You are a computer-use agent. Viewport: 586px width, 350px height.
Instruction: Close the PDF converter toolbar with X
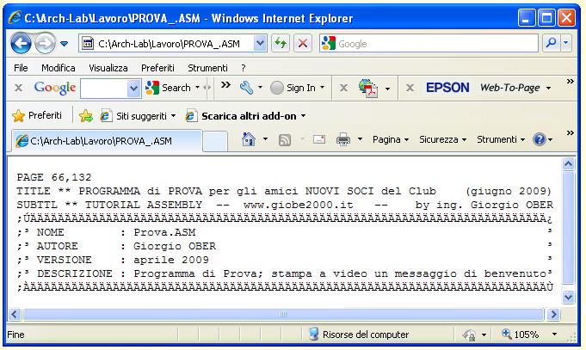click(x=343, y=88)
